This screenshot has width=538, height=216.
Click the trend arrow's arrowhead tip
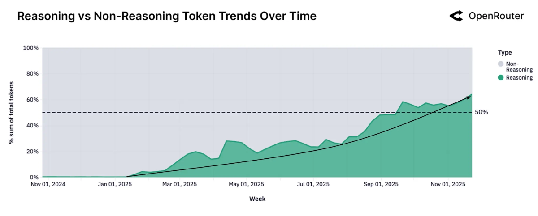[x=471, y=95]
